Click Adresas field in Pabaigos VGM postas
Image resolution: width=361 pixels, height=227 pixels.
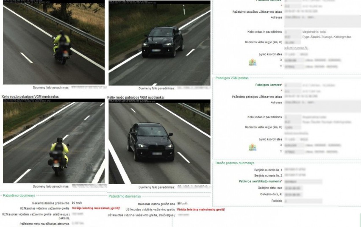point(322,106)
